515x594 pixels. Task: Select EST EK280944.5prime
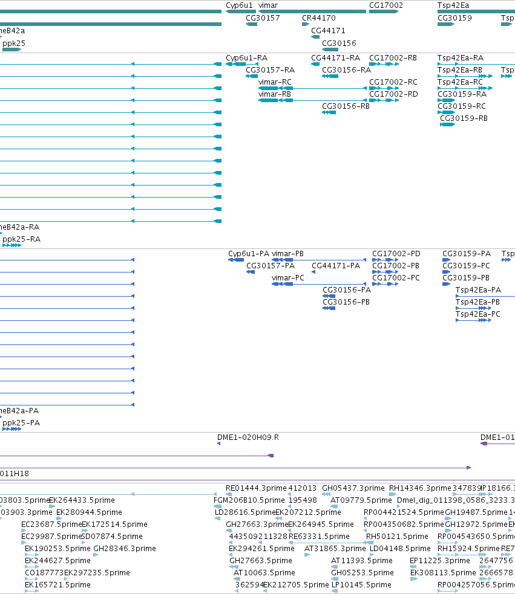coord(89,512)
